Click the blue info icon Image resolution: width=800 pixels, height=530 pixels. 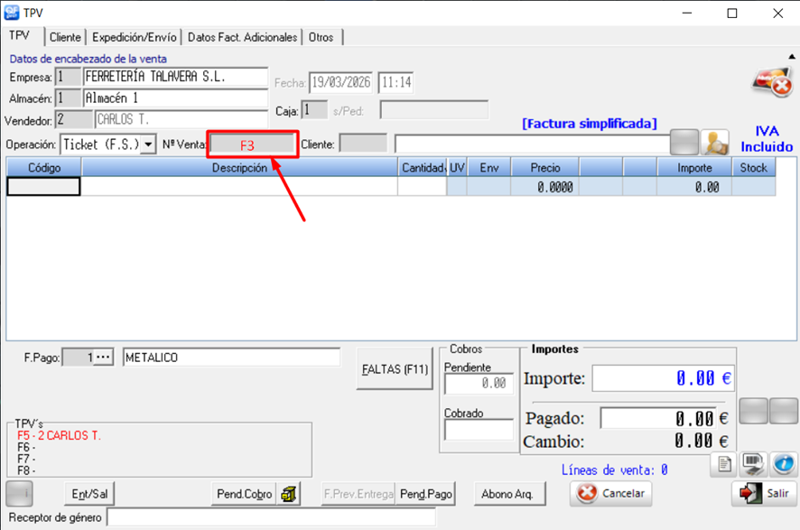pos(783,464)
